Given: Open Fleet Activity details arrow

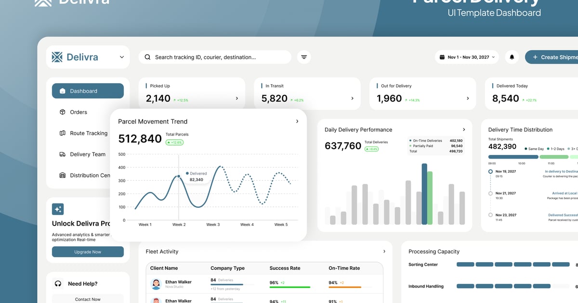Looking at the screenshot, I should 384,251.
